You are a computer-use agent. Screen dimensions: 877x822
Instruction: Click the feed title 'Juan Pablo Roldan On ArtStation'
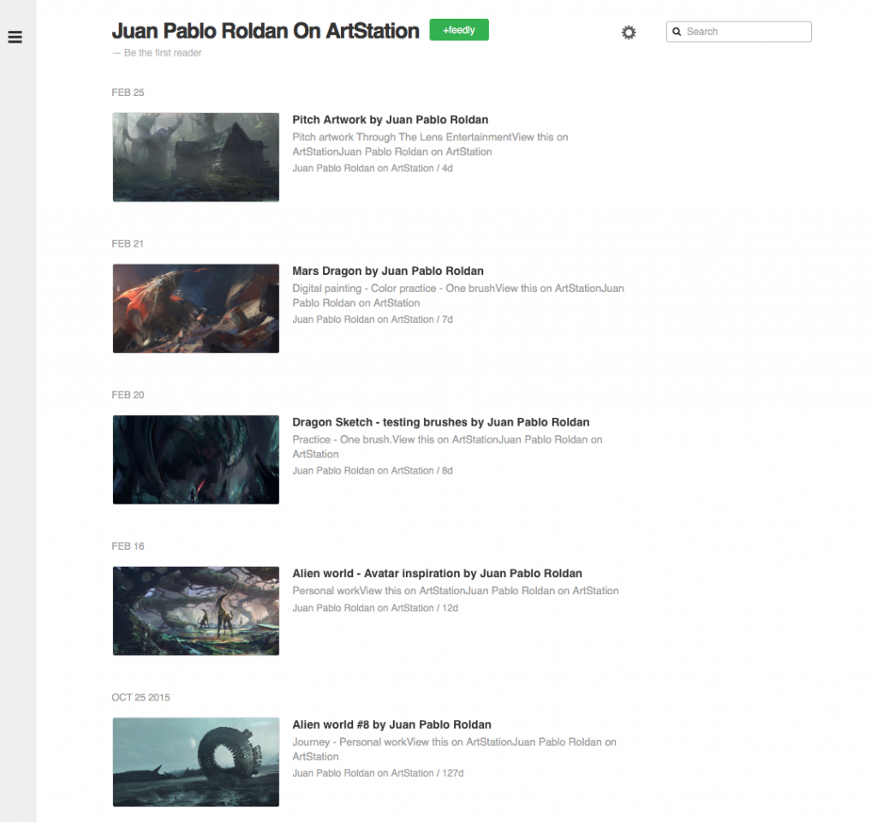265,32
